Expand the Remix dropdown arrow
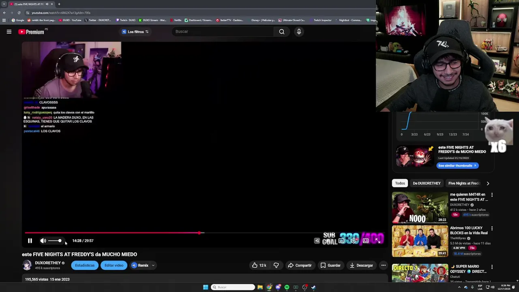Image resolution: width=519 pixels, height=292 pixels. [153, 265]
